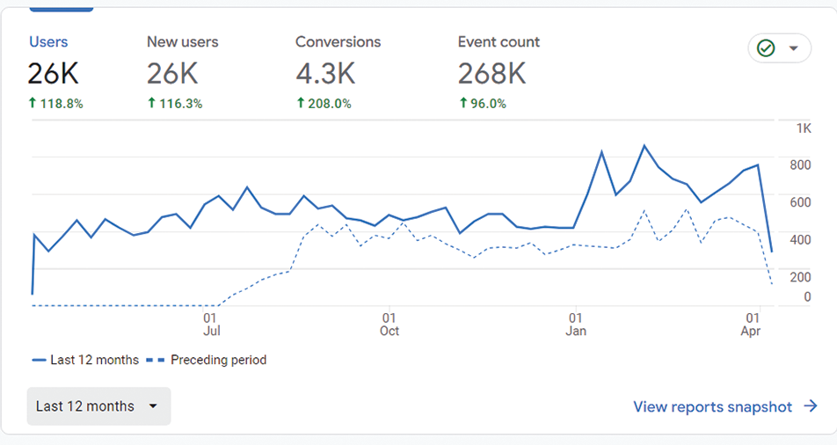Image resolution: width=837 pixels, height=445 pixels.
Task: Click the green up arrow beside 116.3%
Action: coord(151,104)
